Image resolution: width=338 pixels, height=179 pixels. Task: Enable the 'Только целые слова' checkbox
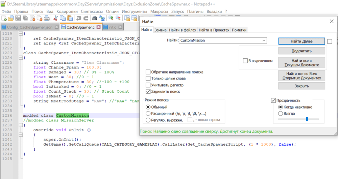coord(148,79)
